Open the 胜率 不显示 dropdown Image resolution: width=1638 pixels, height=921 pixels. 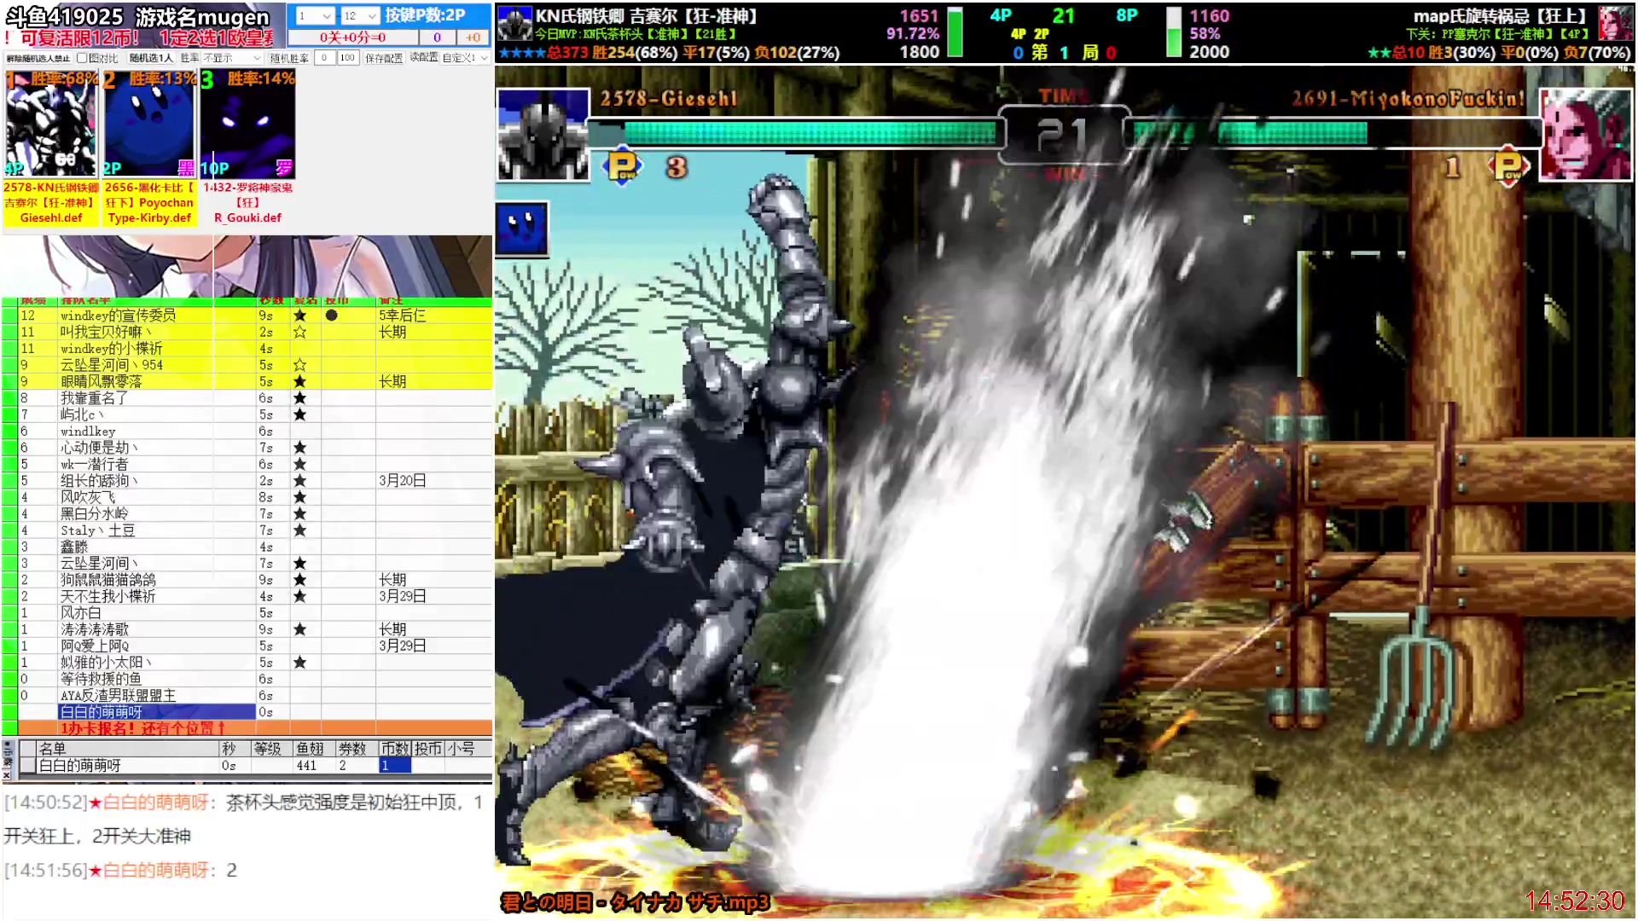(232, 58)
